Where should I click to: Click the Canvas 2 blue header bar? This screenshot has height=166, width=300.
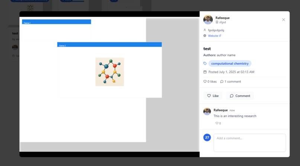coord(109,45)
